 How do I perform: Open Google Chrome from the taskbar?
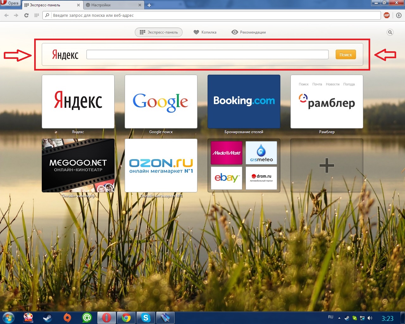[x=126, y=318]
